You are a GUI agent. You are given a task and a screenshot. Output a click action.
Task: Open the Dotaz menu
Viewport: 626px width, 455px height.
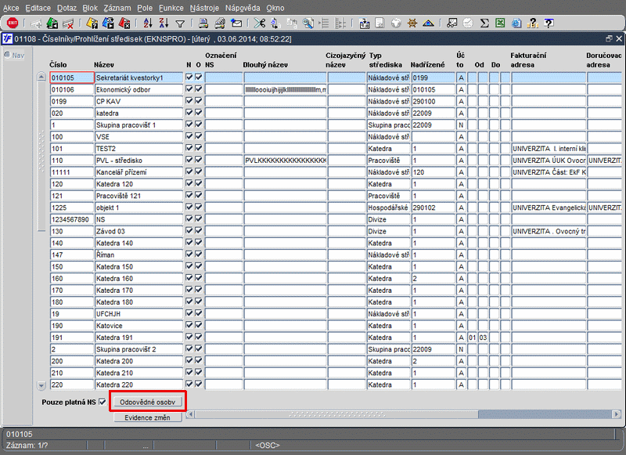pyautogui.click(x=67, y=8)
